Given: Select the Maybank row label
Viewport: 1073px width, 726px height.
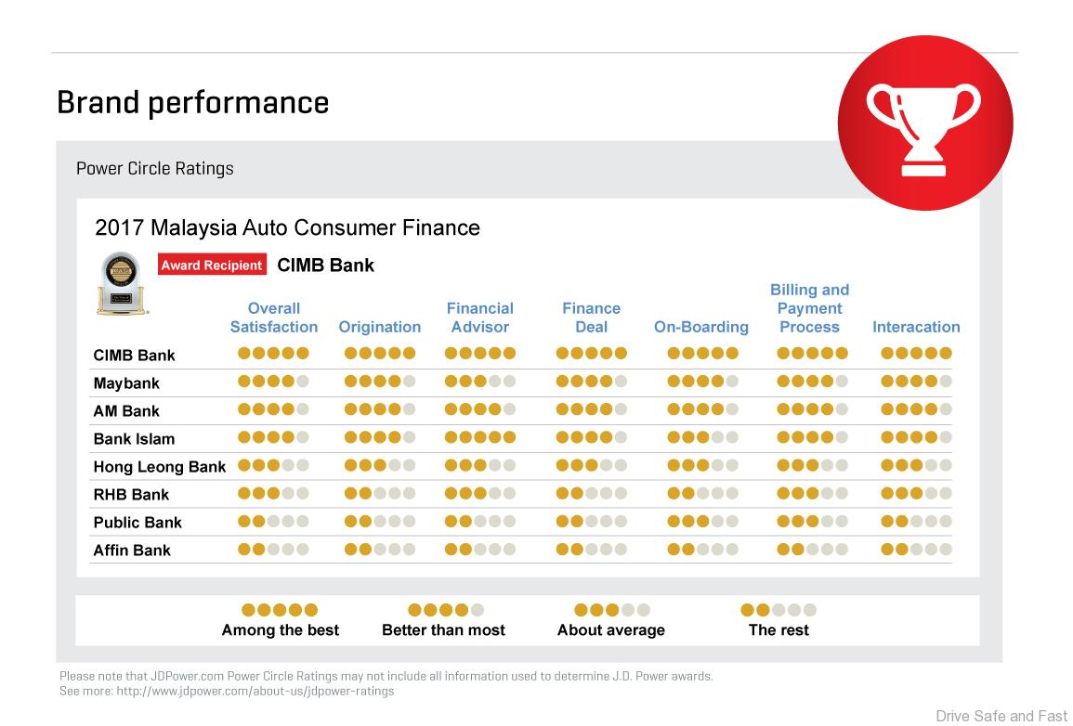Looking at the screenshot, I should [126, 382].
